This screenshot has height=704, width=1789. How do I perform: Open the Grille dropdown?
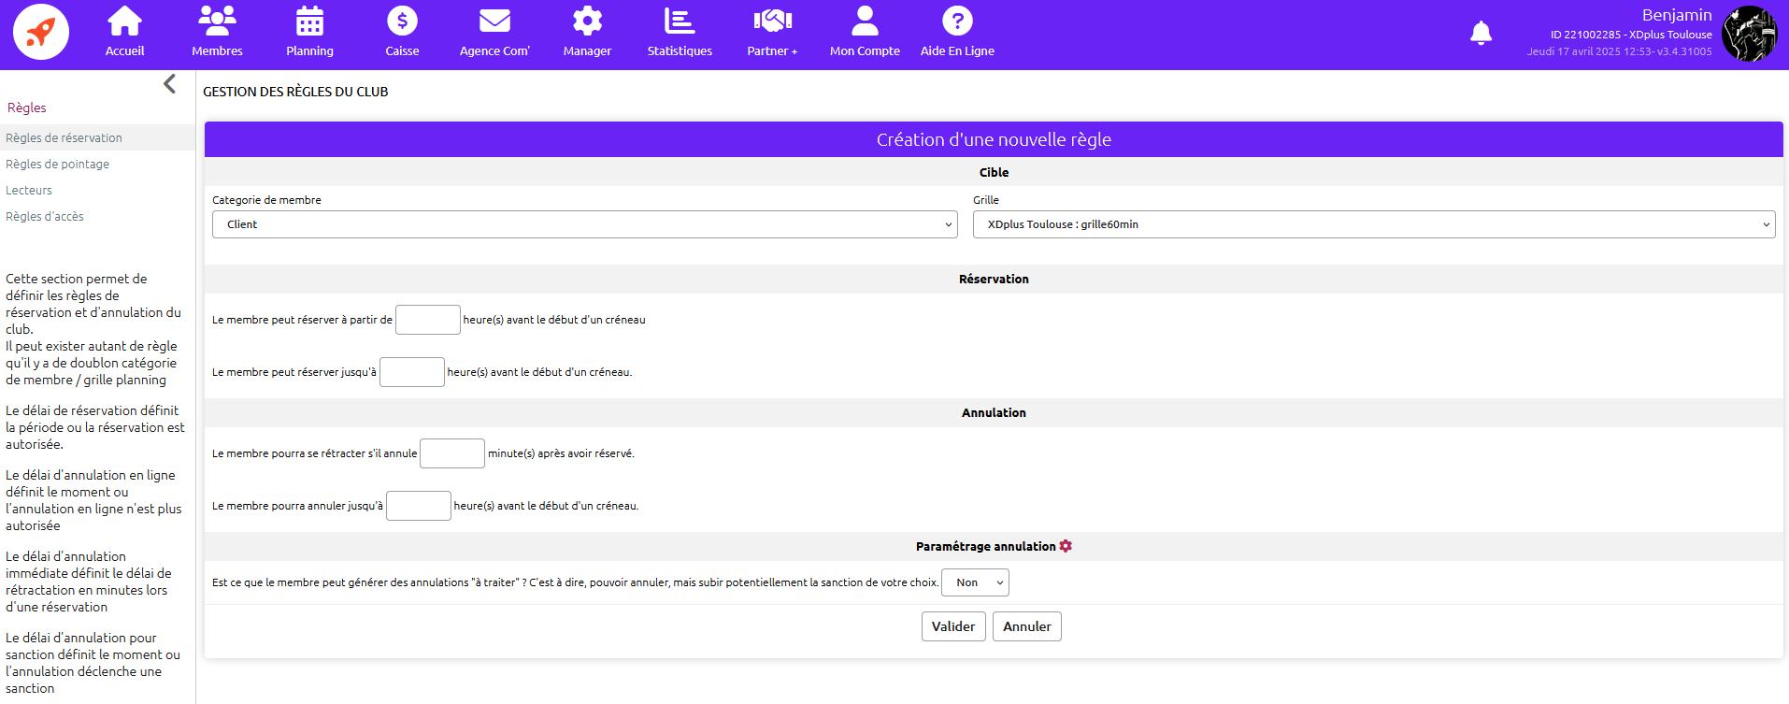pos(1373,224)
